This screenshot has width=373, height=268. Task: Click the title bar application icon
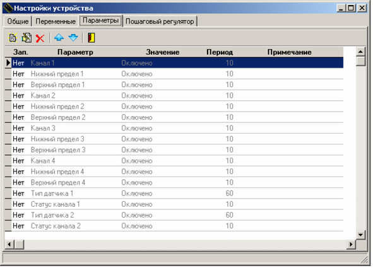click(8, 8)
